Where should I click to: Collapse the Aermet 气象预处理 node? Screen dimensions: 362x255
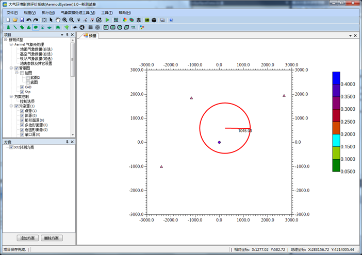tap(11, 44)
